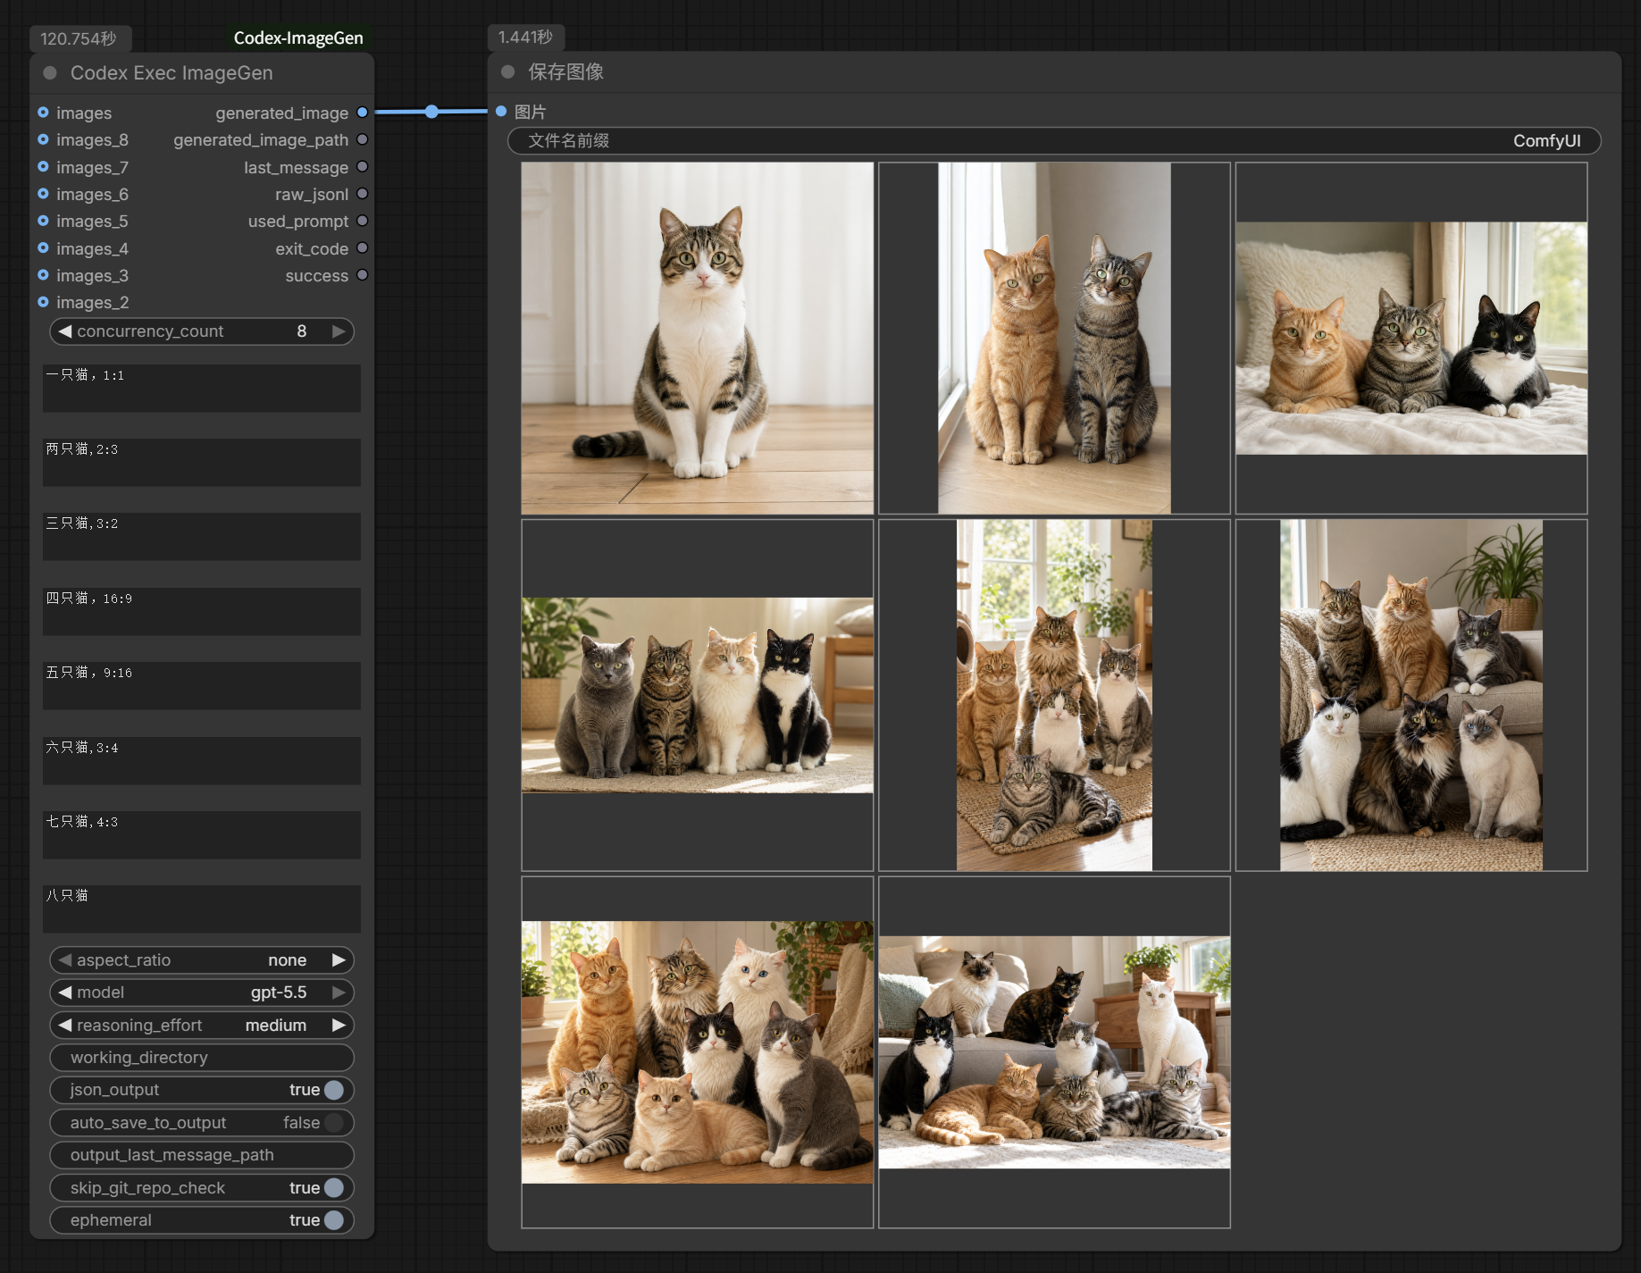1641x1273 pixels.
Task: Click the images_8 input socket
Action: coord(43,139)
